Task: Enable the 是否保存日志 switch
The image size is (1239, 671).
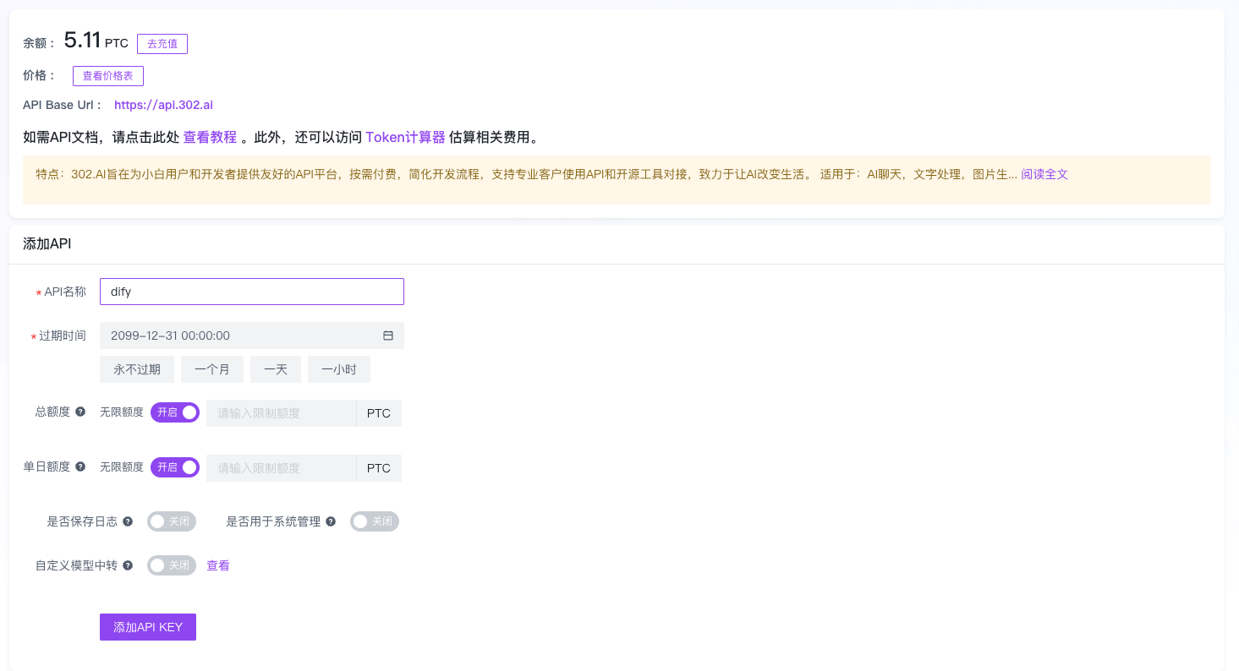Action: tap(172, 521)
